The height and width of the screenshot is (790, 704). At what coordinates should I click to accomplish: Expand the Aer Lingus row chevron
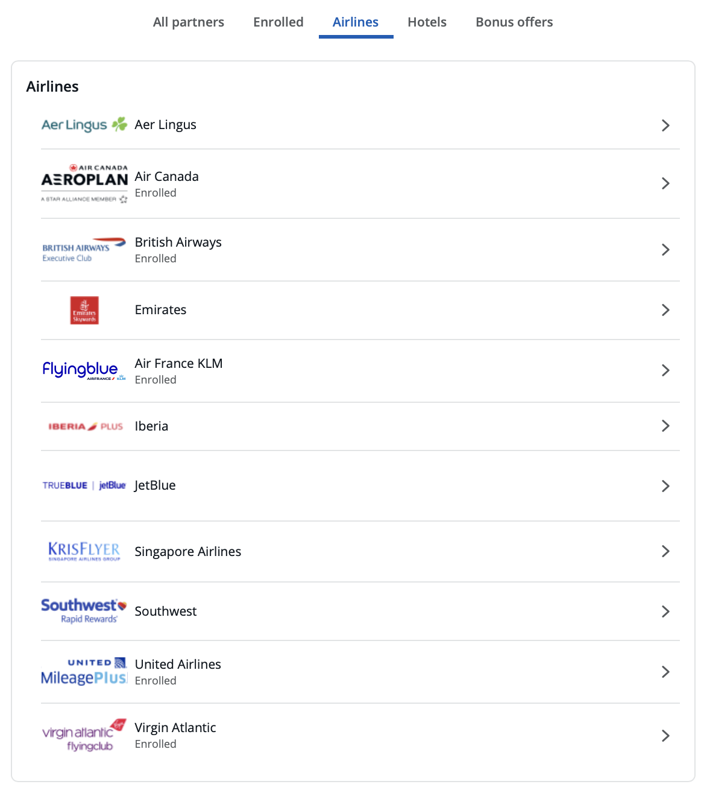[665, 125]
